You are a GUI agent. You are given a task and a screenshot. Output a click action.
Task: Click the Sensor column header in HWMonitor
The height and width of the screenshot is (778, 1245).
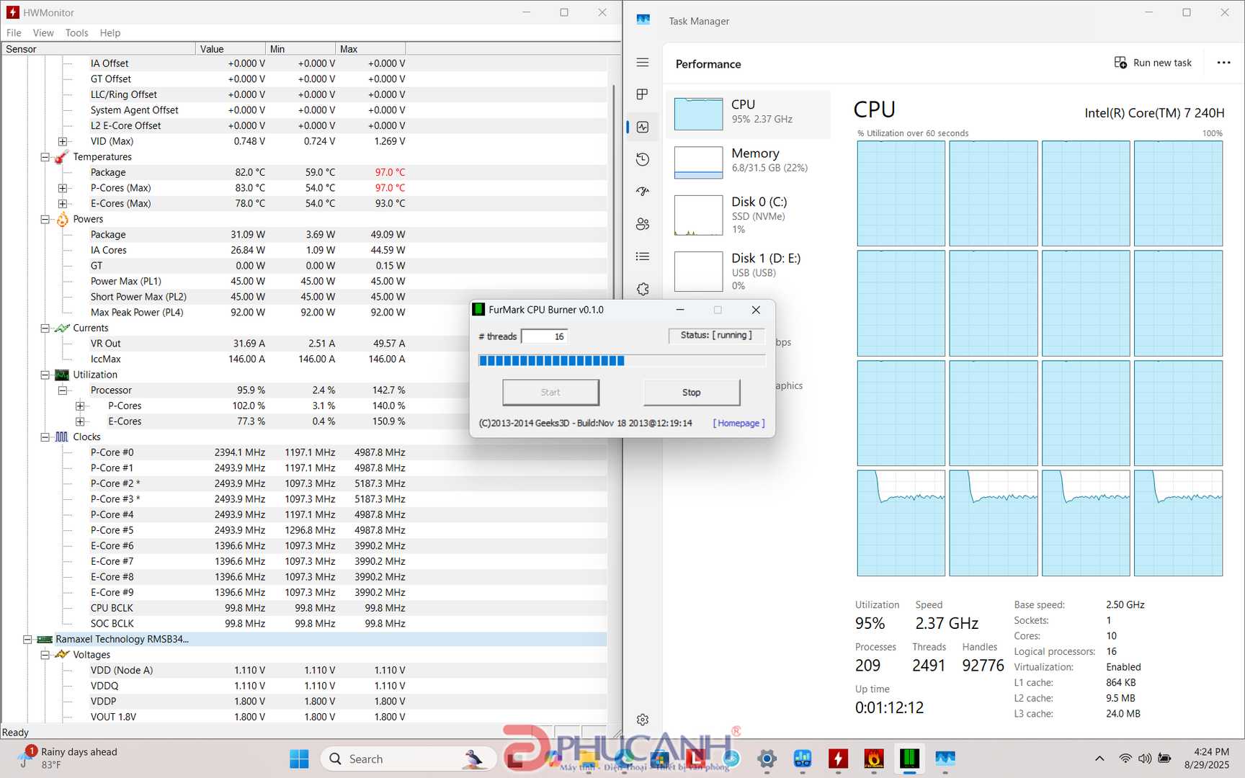[99, 49]
